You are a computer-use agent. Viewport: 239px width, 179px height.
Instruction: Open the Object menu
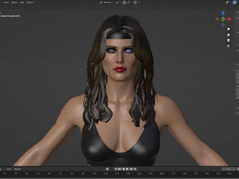click(x=30, y=2)
